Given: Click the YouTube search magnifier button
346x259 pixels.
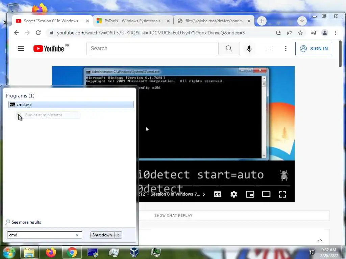Looking at the screenshot, I should click(x=229, y=49).
